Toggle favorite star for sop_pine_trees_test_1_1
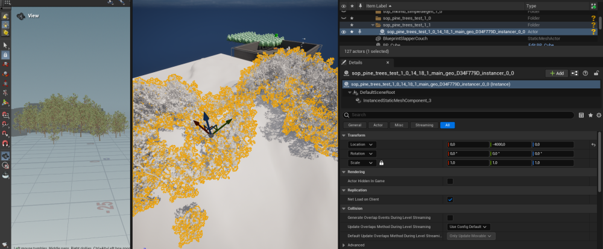The image size is (603, 249). (352, 25)
